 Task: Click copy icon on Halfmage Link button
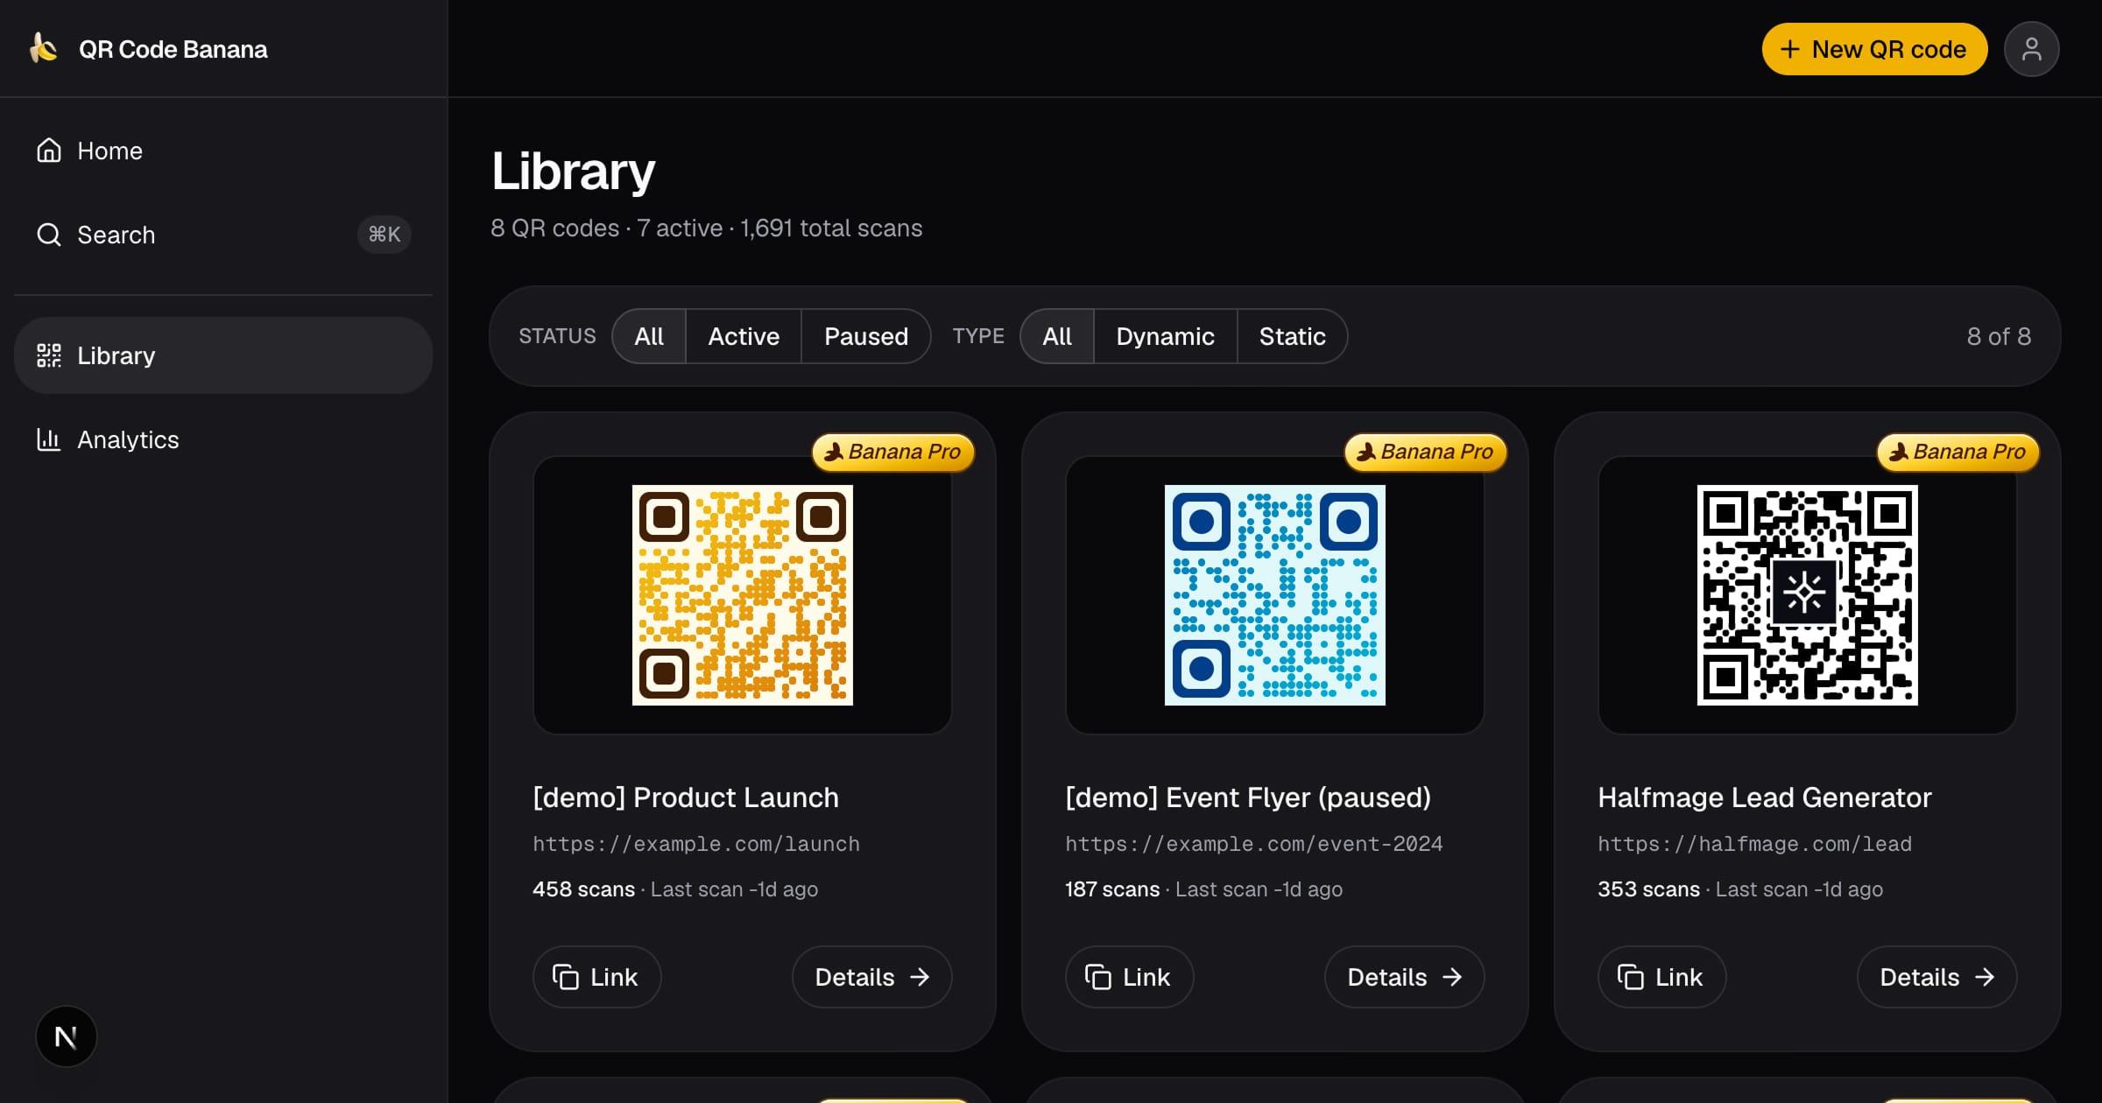tap(1631, 977)
